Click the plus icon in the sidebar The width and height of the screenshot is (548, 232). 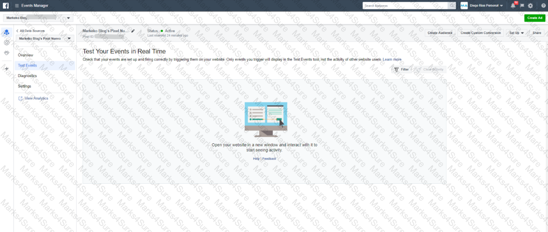(6, 68)
